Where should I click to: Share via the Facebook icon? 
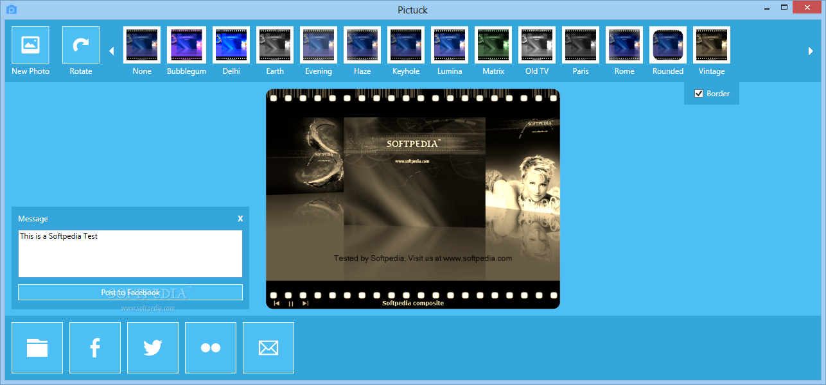95,348
